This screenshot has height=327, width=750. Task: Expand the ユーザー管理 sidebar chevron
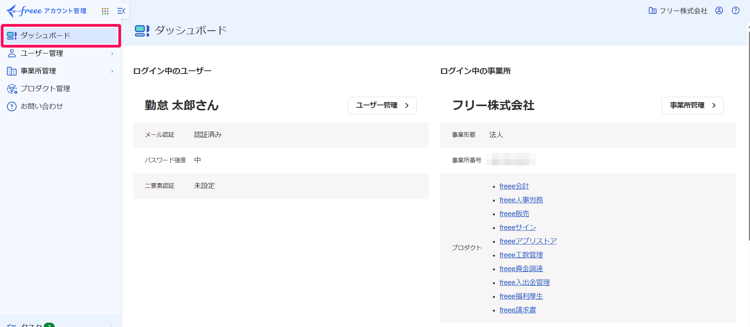pyautogui.click(x=112, y=53)
